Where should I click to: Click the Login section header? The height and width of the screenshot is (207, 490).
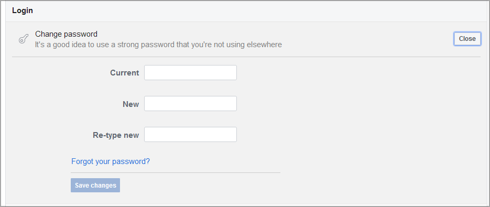coord(23,10)
